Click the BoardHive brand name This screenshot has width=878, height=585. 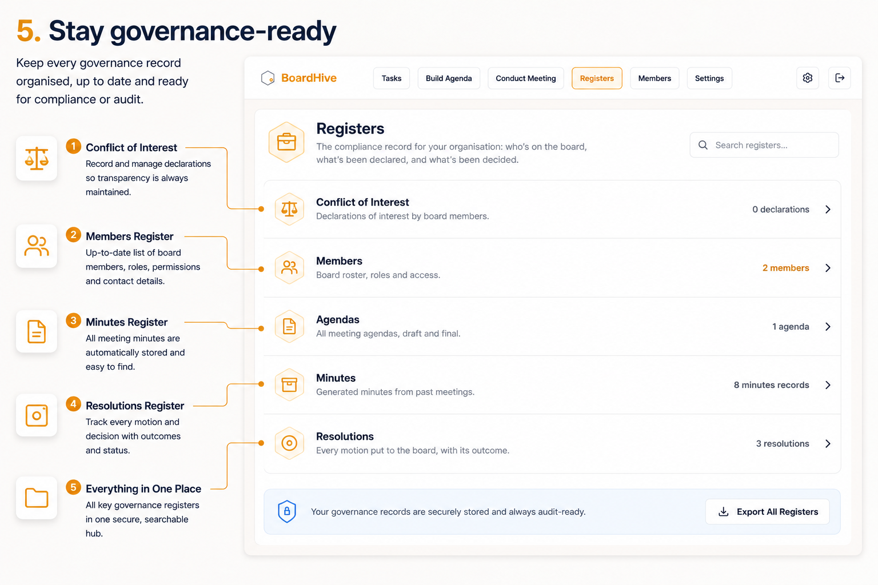pos(309,78)
